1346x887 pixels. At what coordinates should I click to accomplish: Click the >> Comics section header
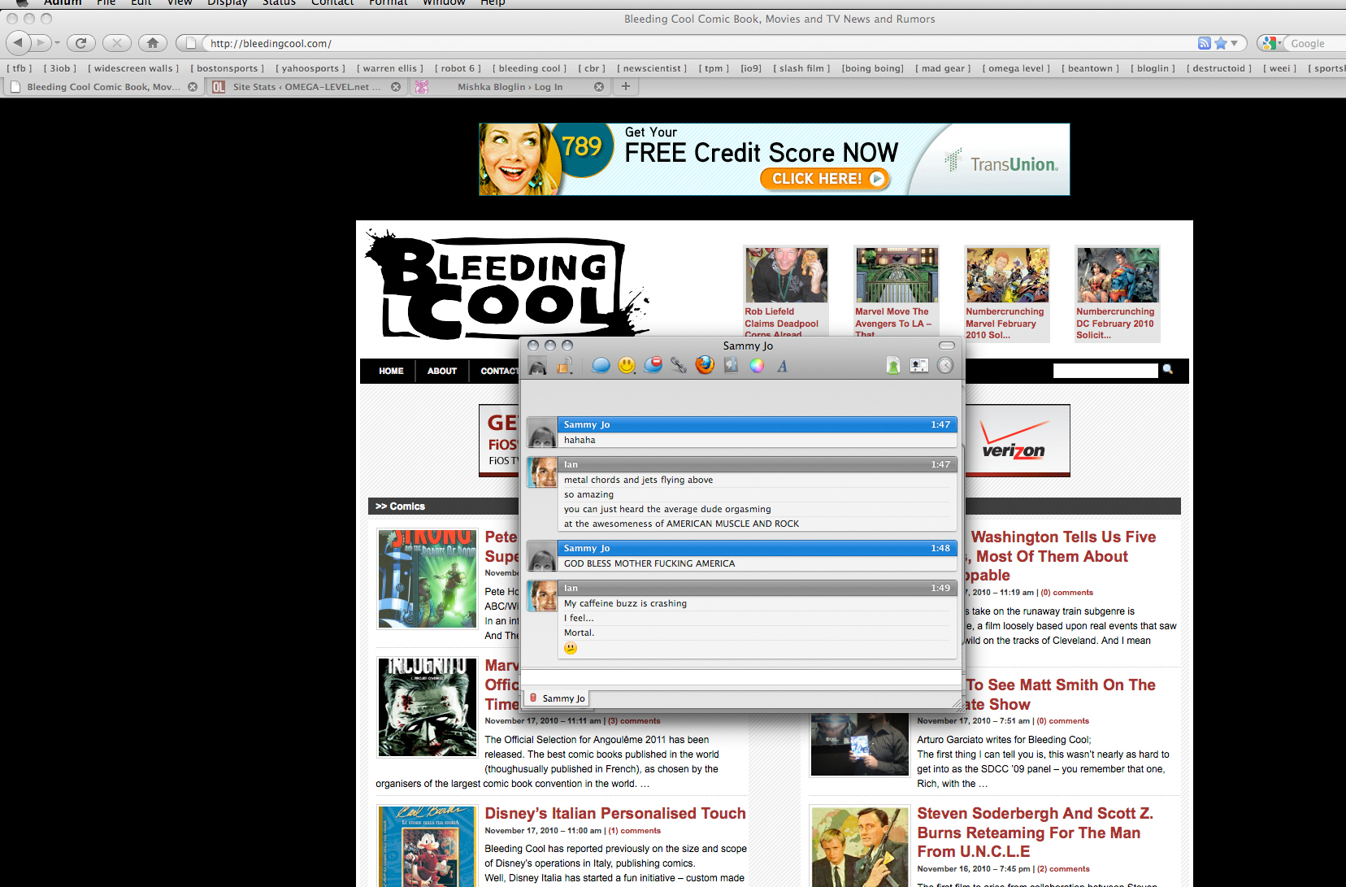400,506
